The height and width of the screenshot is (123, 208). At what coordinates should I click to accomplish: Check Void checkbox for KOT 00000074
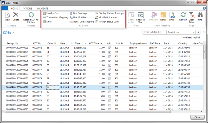click(110, 83)
